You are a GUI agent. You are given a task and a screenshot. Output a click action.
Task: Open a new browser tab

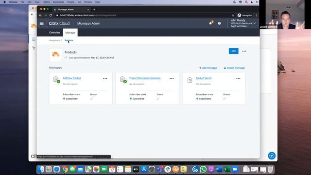click(x=94, y=10)
